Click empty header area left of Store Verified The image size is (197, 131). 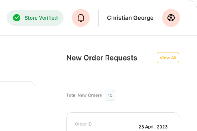point(3,18)
